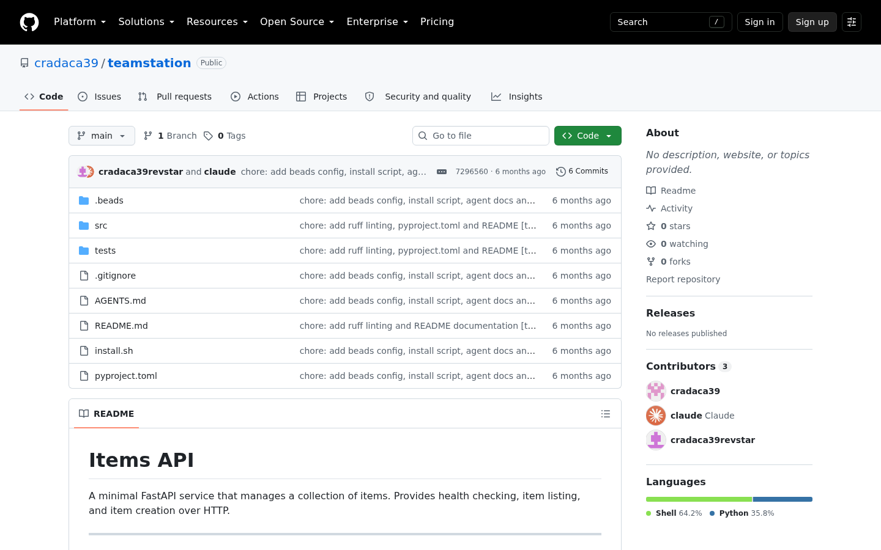
Task: Click the Branch count icon
Action: (x=147, y=136)
